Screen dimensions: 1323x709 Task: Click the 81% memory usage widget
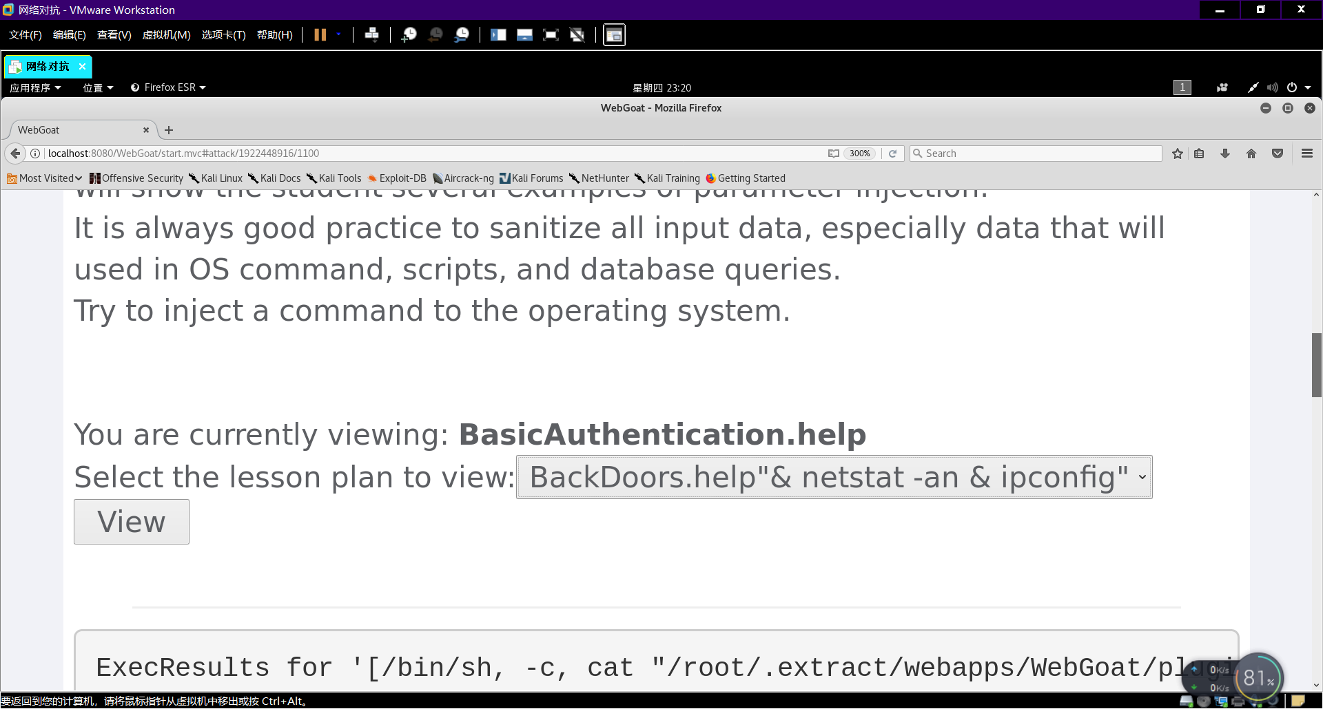[1258, 679]
